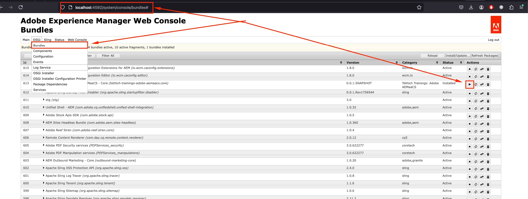Image resolution: width=528 pixels, height=199 pixels.
Task: Stop the xtg bundle 611
Action: [470, 101]
